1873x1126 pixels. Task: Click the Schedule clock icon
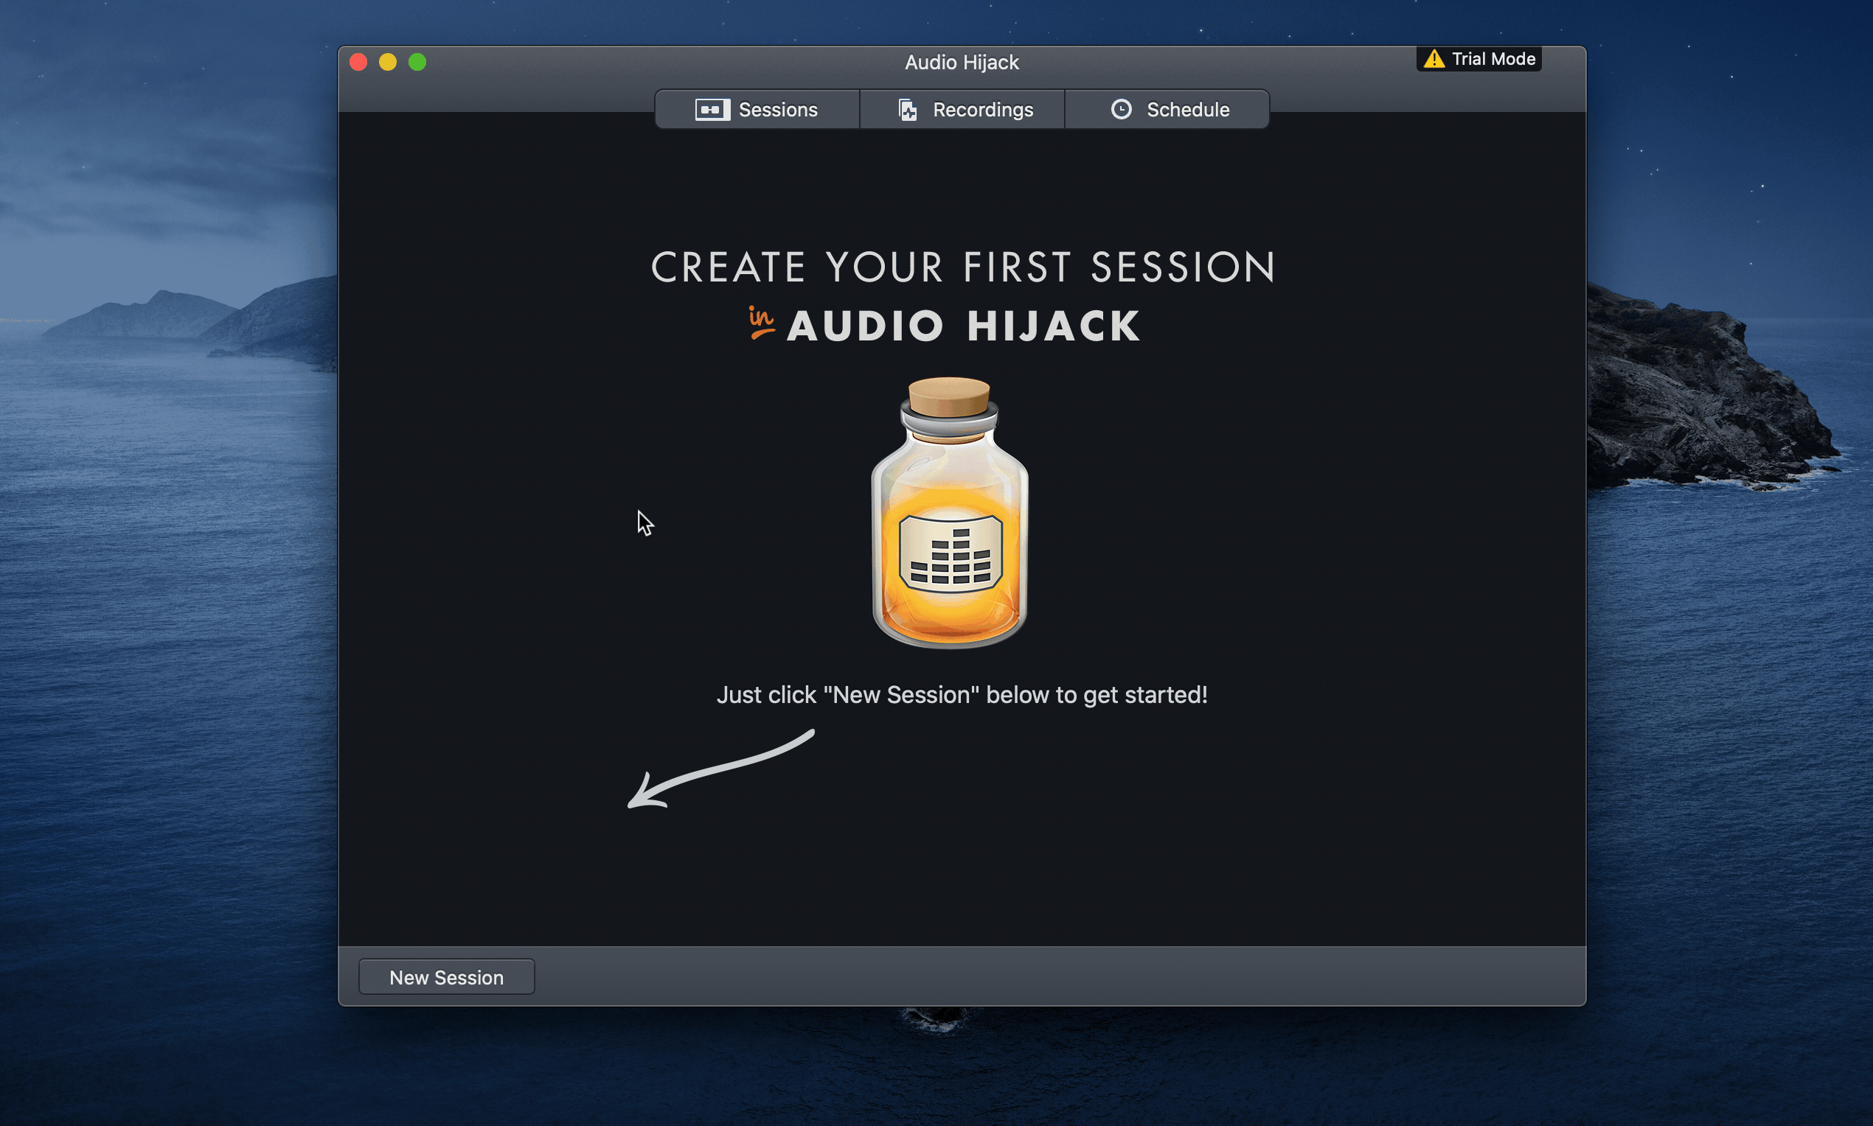pos(1121,109)
